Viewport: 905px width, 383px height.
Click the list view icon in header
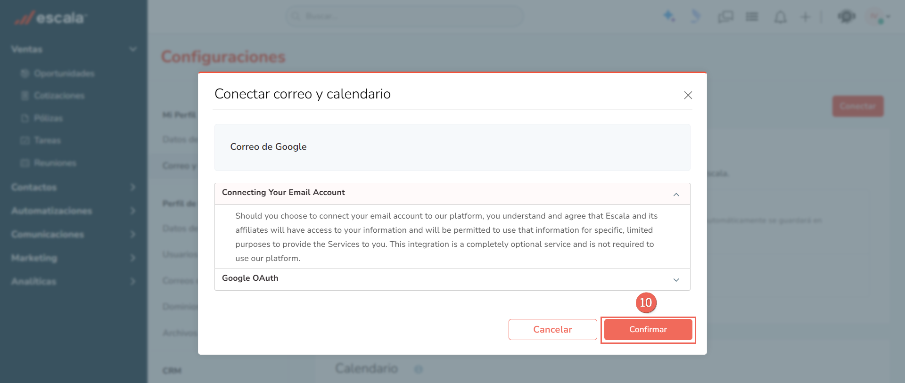[x=752, y=17]
